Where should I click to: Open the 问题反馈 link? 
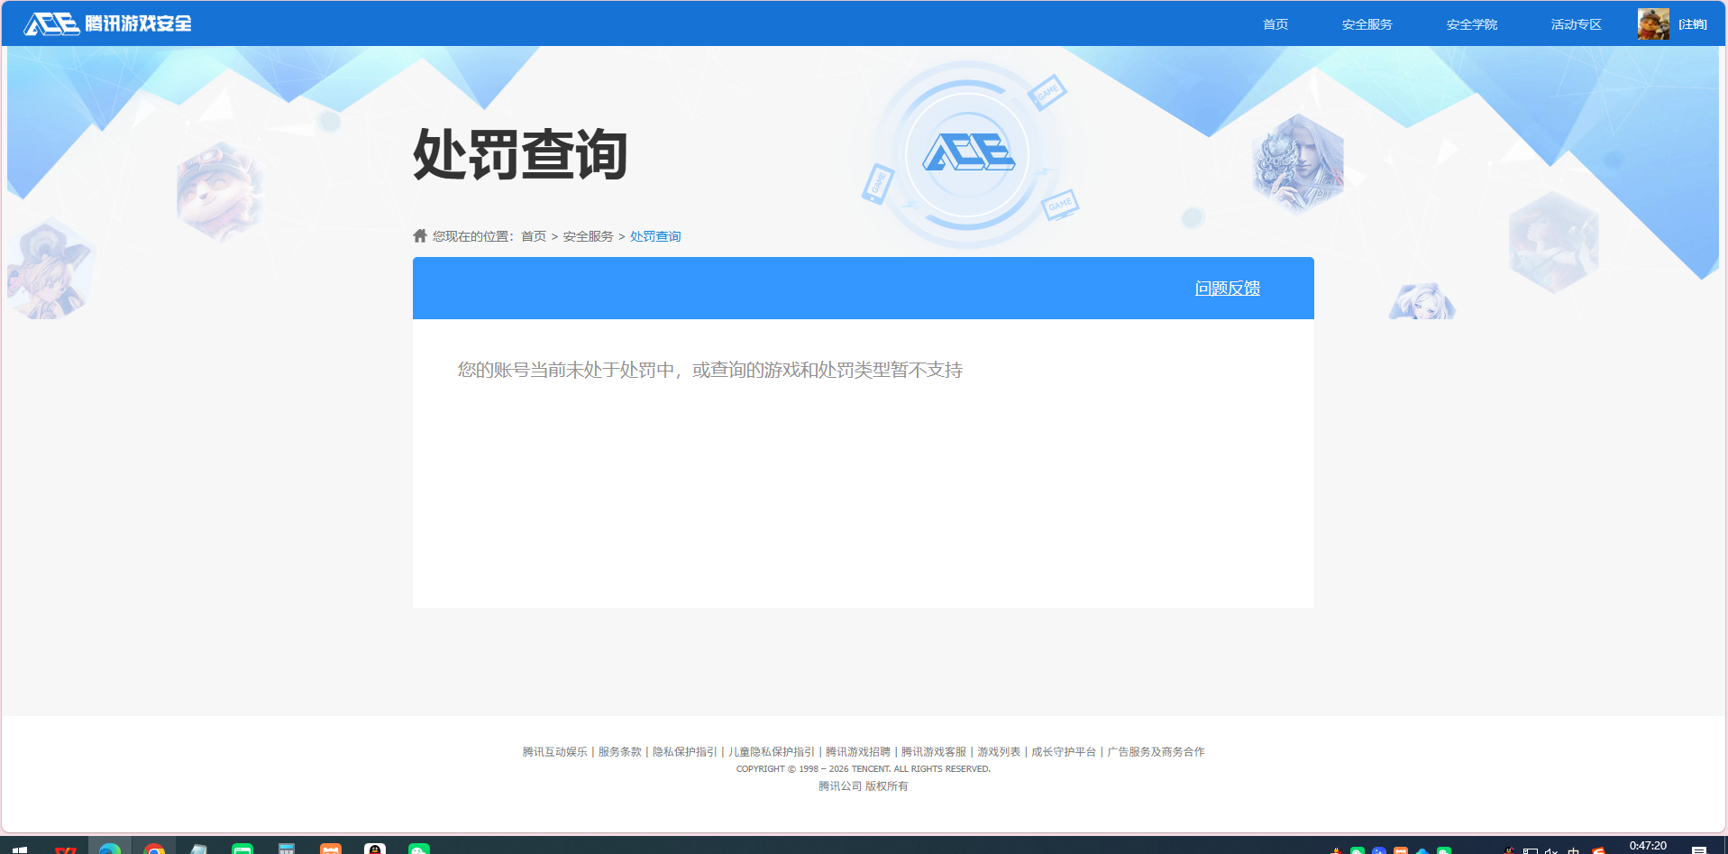click(x=1227, y=289)
